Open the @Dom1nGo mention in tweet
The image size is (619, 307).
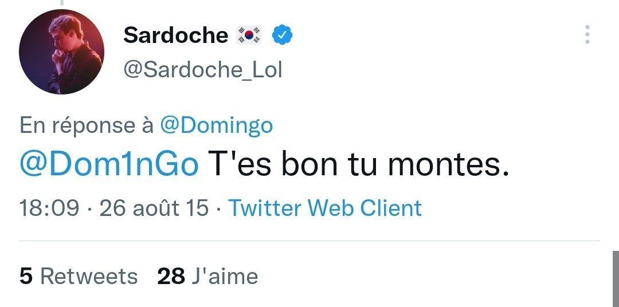(109, 165)
